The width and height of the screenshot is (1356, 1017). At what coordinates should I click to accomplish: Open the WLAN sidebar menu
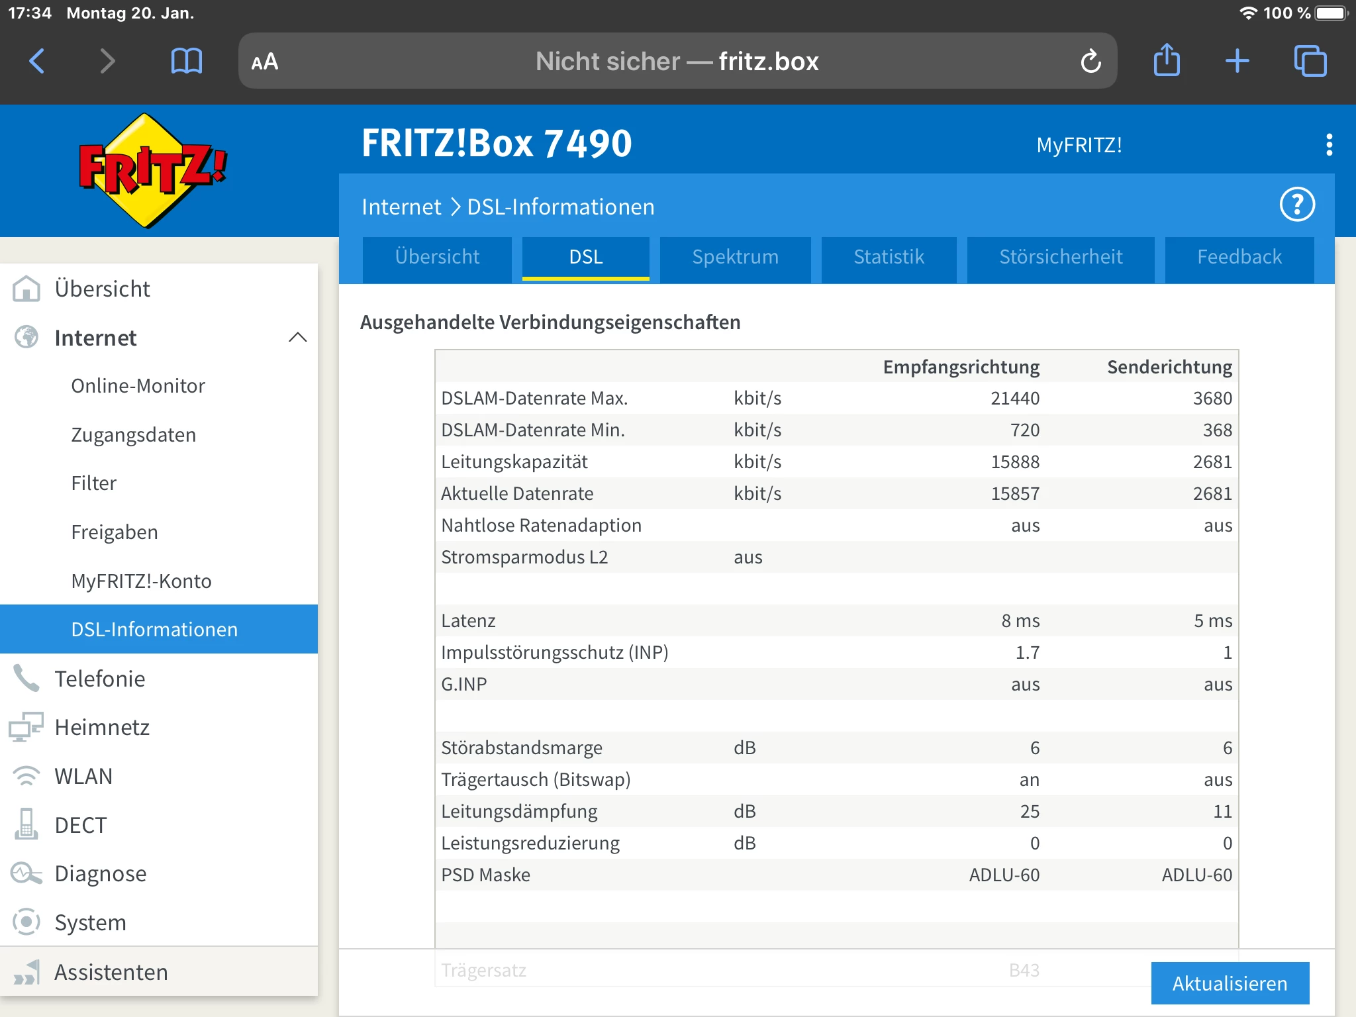click(83, 776)
